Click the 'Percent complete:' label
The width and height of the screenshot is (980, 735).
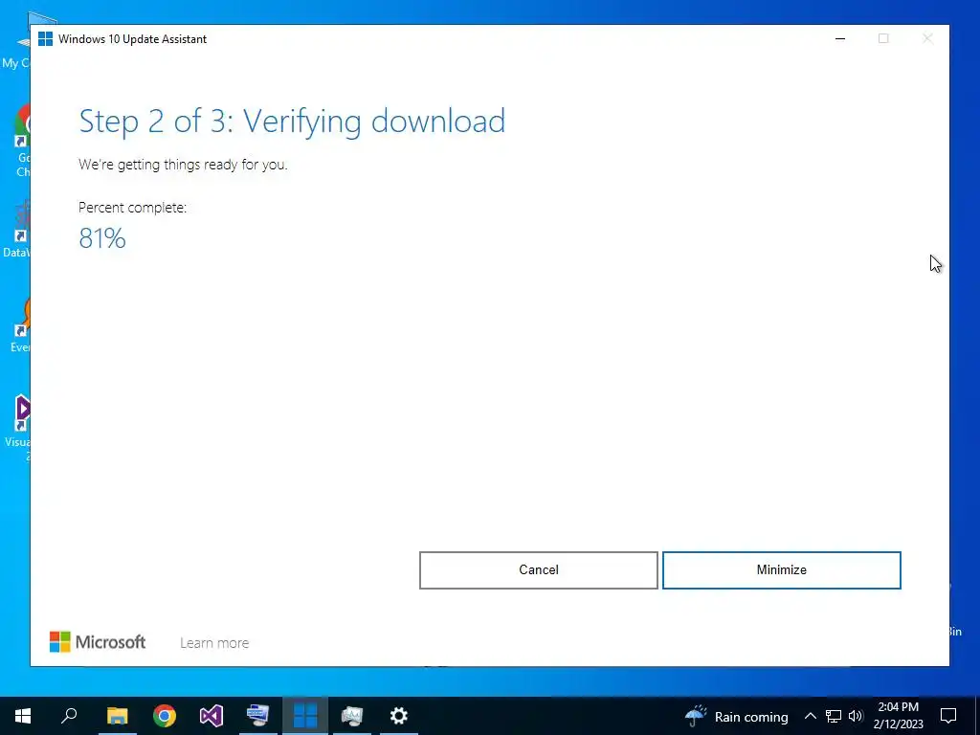point(132,208)
